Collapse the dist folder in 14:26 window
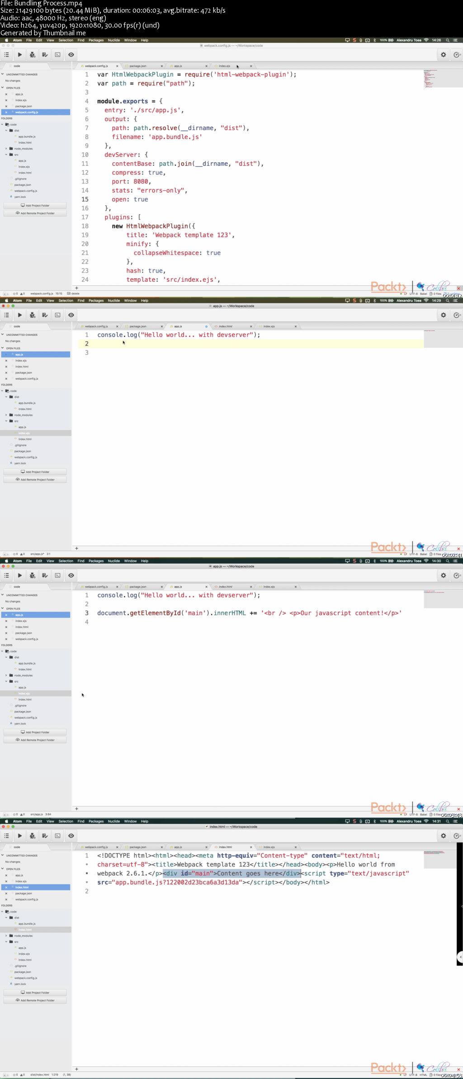 (6, 130)
